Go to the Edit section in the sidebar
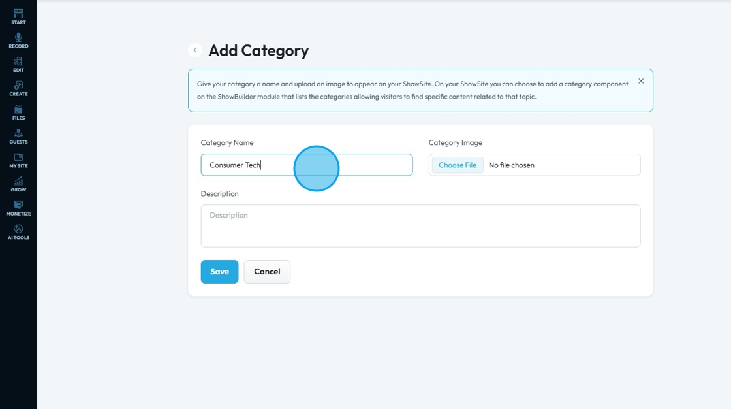The height and width of the screenshot is (409, 731). [18, 65]
